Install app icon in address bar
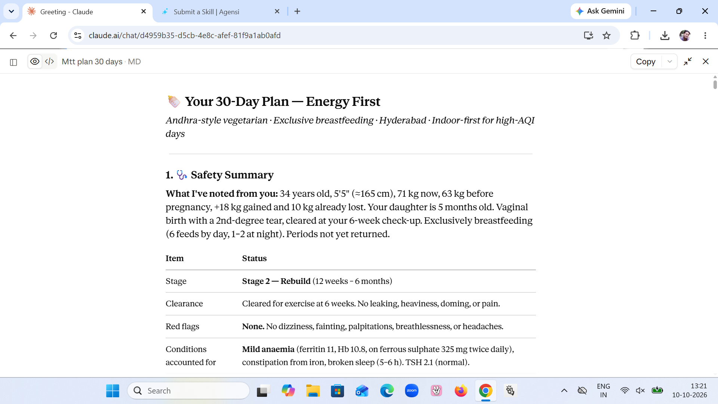This screenshot has height=404, width=718. (x=588, y=36)
